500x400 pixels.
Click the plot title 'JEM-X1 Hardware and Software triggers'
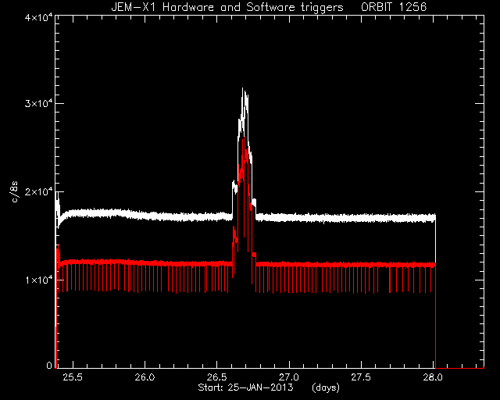click(x=227, y=7)
